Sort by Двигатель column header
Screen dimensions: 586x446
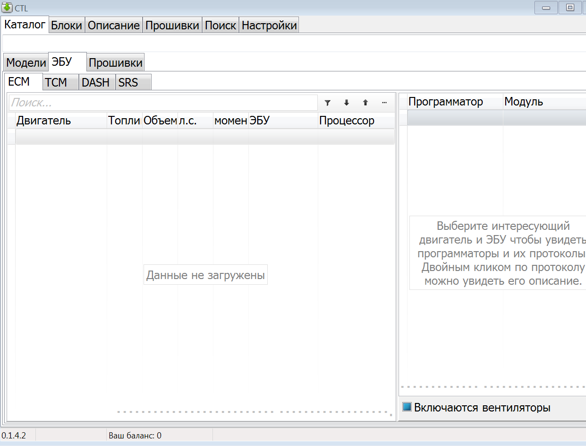point(43,121)
